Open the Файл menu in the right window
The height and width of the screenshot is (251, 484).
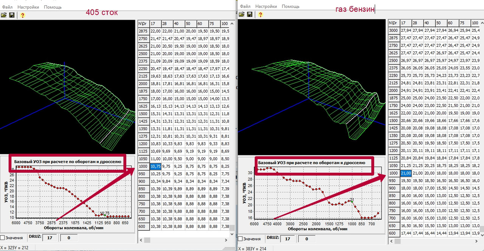[245, 6]
